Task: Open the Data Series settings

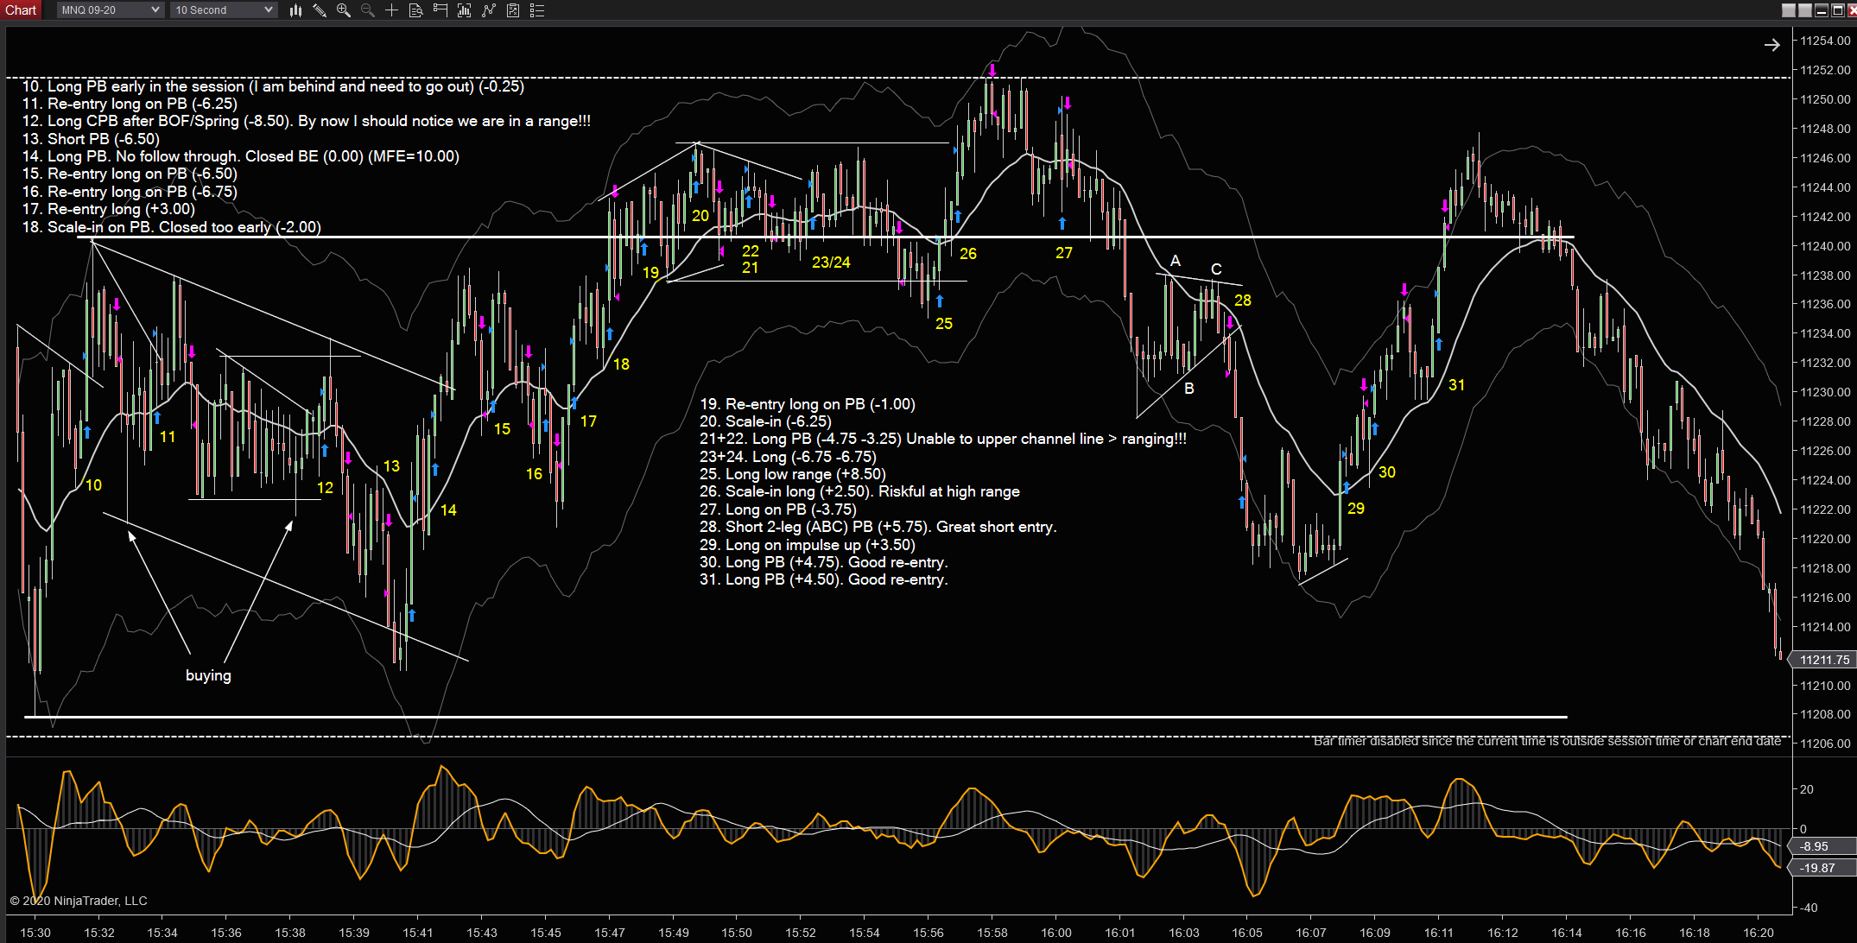Action: 464,10
